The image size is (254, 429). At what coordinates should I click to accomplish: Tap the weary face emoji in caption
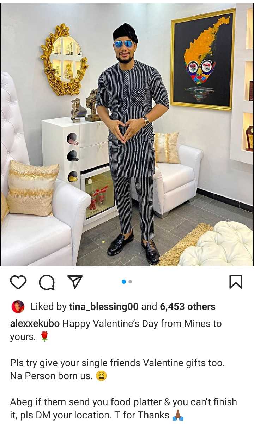102,376
